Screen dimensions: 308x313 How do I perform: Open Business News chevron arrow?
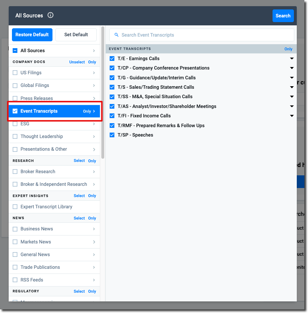94,229
